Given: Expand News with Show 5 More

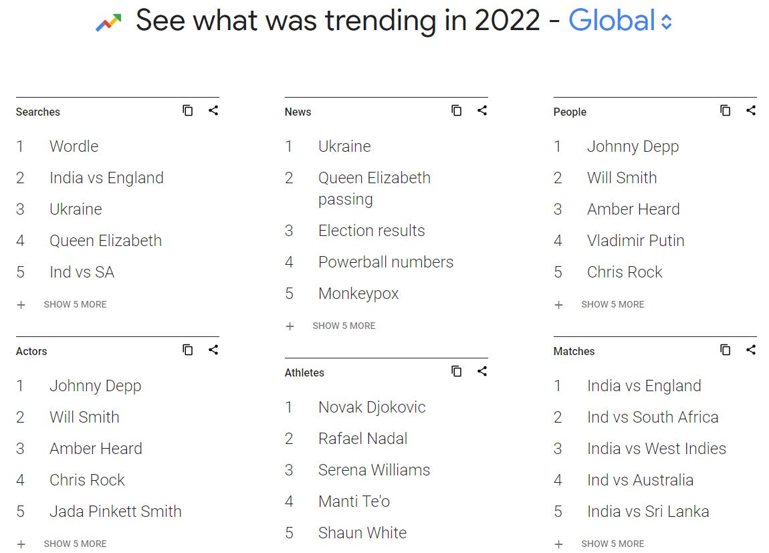Looking at the screenshot, I should 330,326.
